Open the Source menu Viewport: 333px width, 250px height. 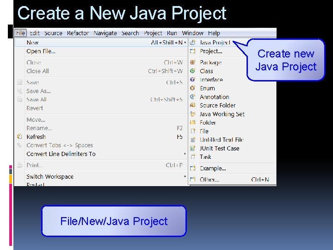coord(53,33)
